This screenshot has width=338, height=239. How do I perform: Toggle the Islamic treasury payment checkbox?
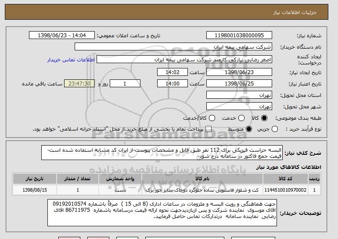pyautogui.click(x=208, y=129)
